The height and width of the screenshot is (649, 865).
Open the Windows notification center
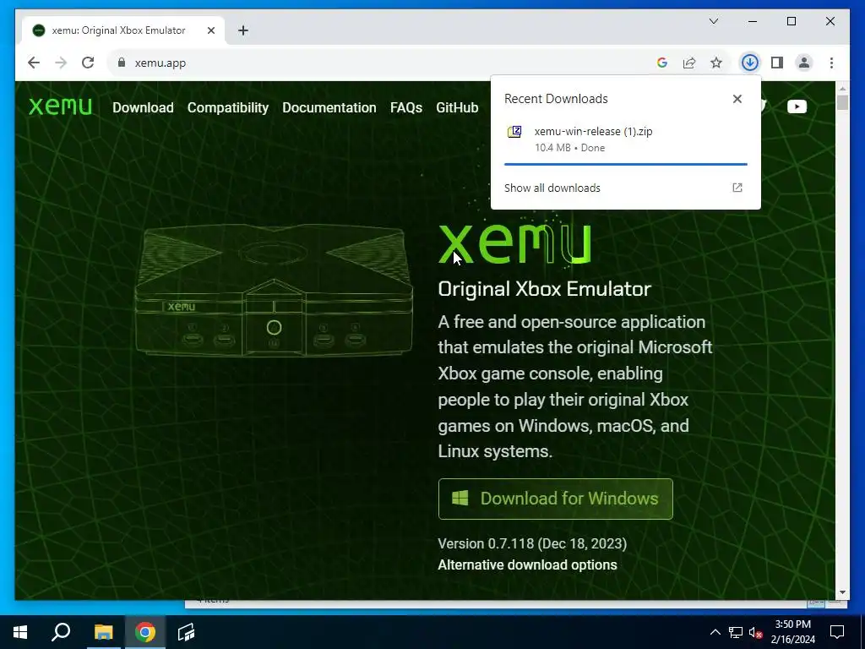point(837,632)
